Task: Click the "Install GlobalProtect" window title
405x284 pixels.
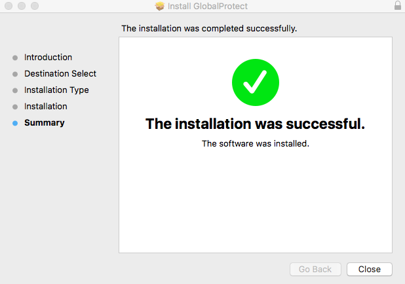Action: tap(208, 7)
